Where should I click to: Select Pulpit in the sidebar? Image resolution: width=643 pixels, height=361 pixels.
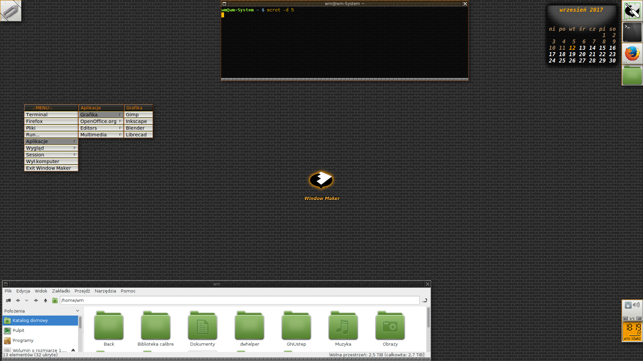[x=18, y=330]
